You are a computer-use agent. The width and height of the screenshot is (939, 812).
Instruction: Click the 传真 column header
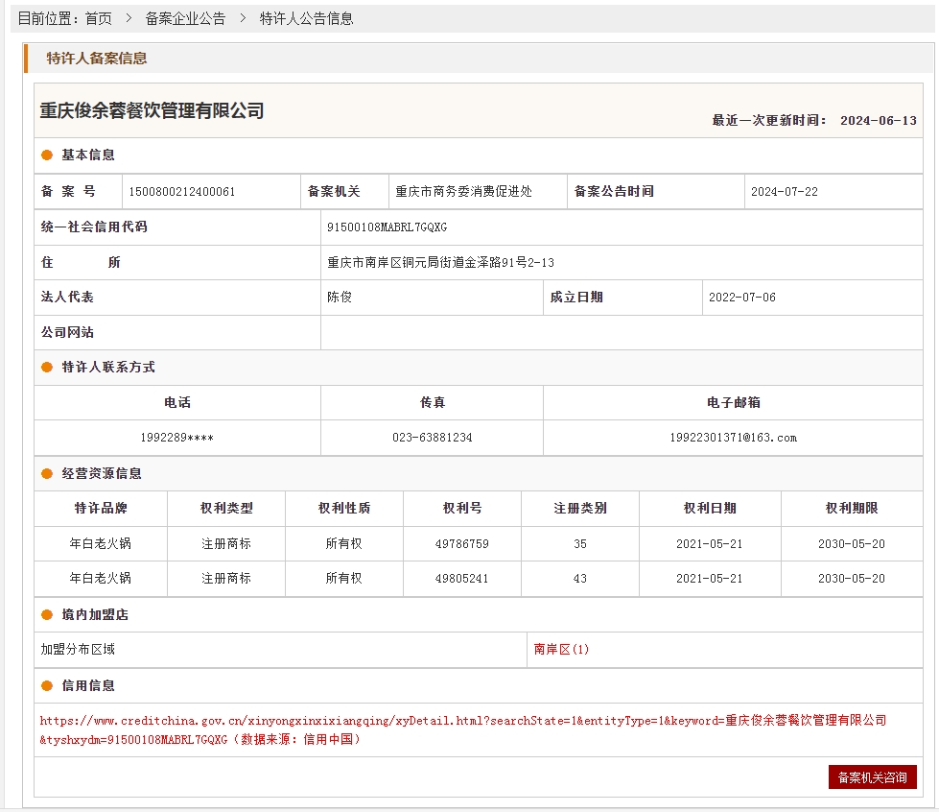(433, 403)
